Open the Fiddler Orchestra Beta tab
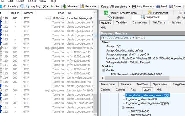This screenshot has height=116, width=185. coord(121,13)
